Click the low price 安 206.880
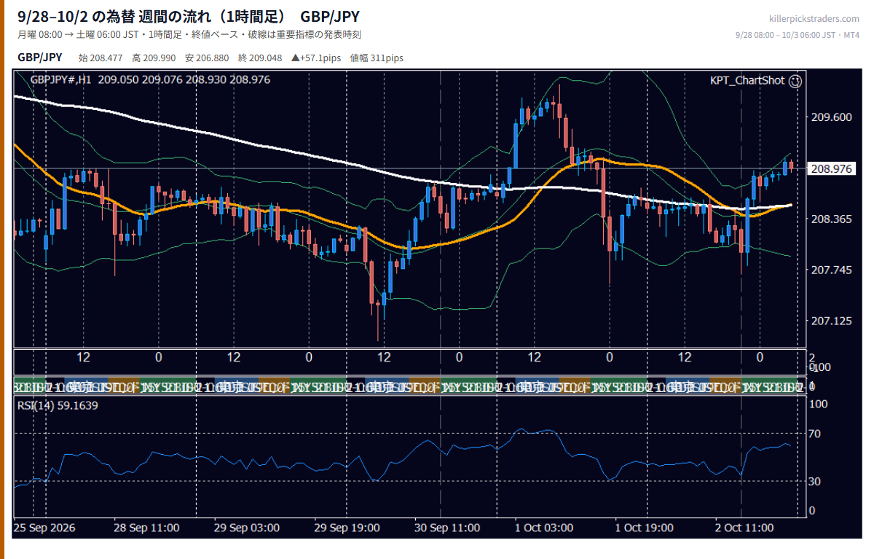The image size is (874, 559). (x=208, y=58)
